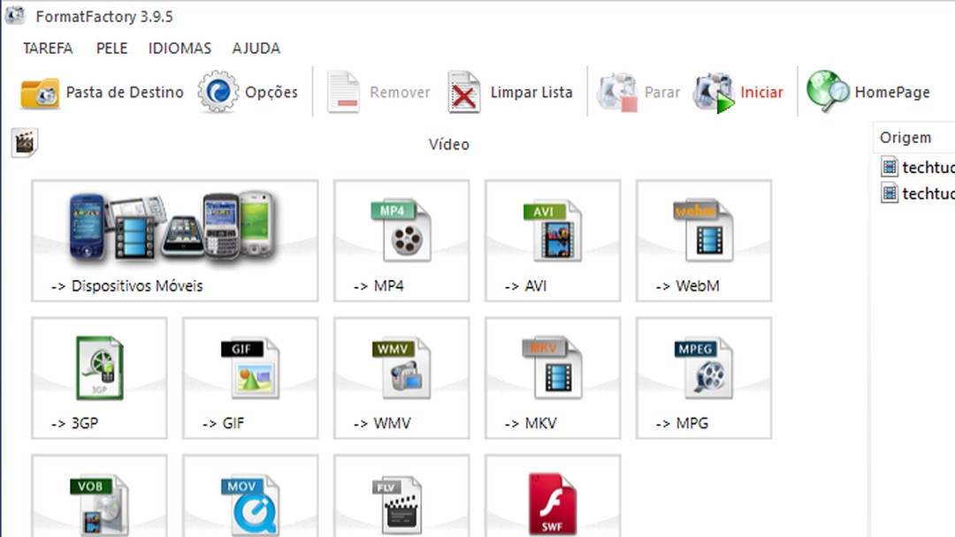Image resolution: width=955 pixels, height=537 pixels.
Task: Choose the -> MPG output format
Action: (703, 378)
